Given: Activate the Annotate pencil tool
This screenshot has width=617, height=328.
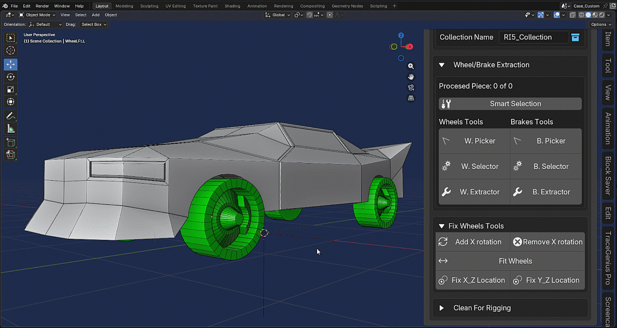Looking at the screenshot, I should click(11, 116).
